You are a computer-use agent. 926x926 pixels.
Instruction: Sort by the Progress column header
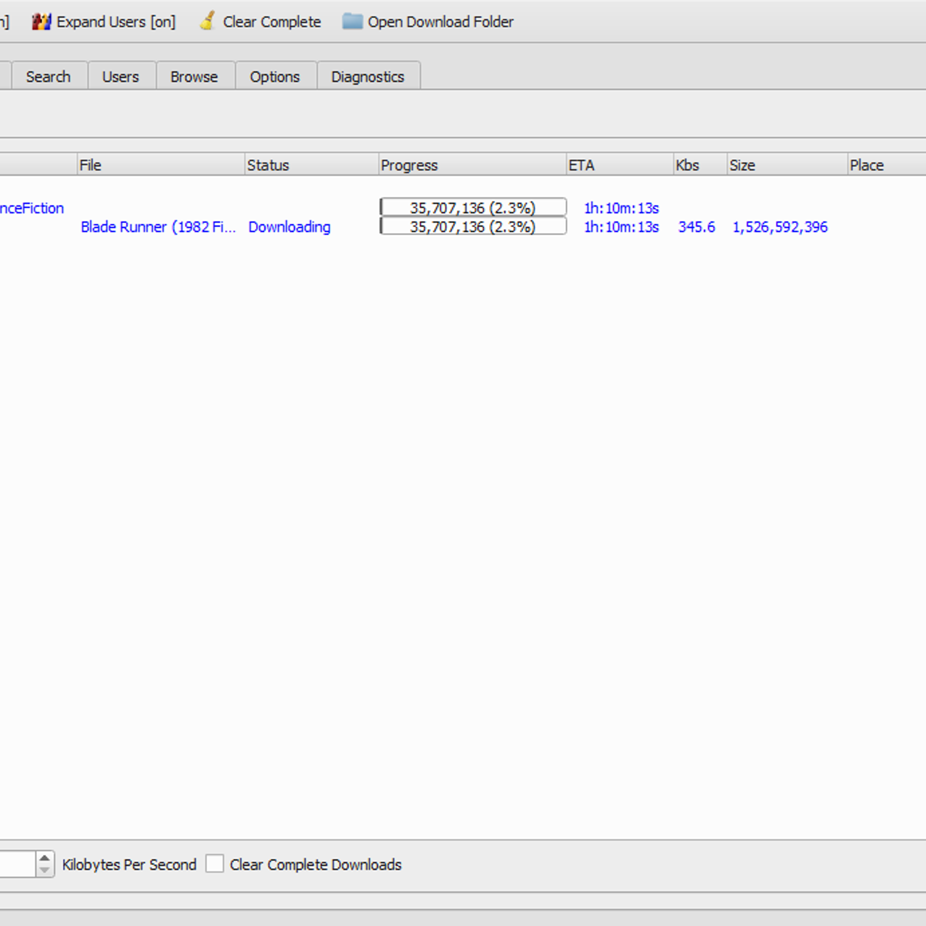[x=472, y=165]
